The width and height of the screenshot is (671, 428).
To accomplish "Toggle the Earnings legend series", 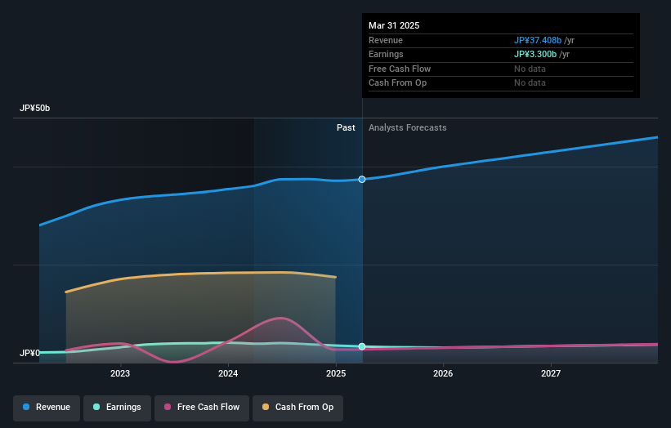I will click(117, 408).
